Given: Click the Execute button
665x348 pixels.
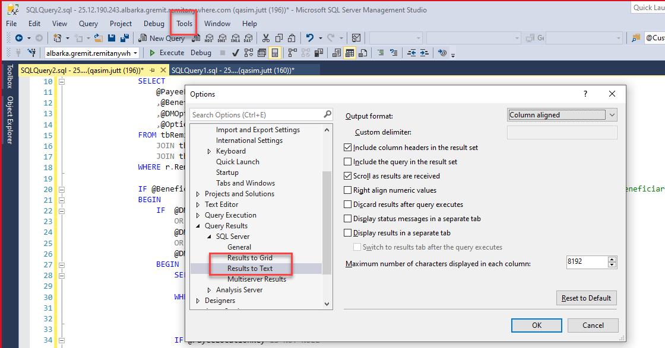Looking at the screenshot, I should click(x=167, y=53).
